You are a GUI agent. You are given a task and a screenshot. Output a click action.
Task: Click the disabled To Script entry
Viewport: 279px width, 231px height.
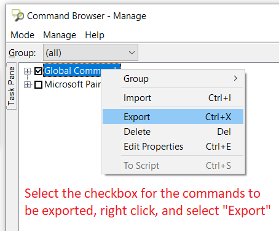173,166
